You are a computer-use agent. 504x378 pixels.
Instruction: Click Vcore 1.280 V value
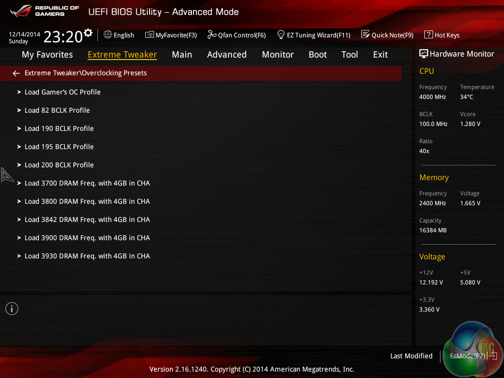470,124
